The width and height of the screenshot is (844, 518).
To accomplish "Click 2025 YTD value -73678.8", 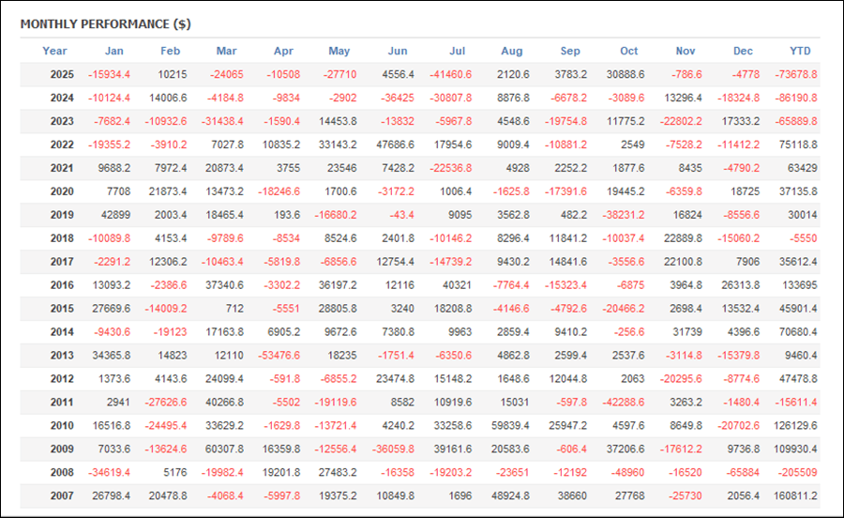I will [x=792, y=74].
